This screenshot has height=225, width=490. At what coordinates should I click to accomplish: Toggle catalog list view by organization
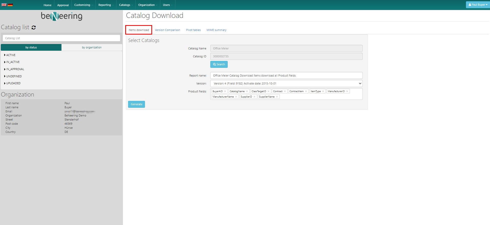92,47
